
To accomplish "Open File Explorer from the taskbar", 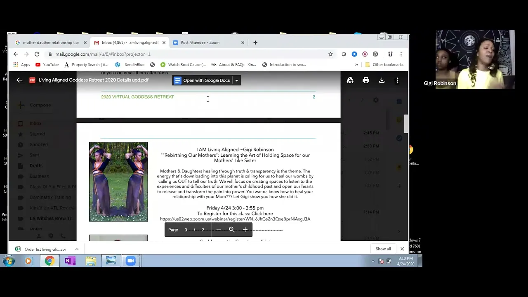I will 91,261.
